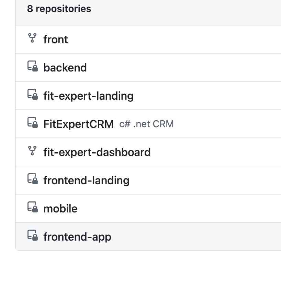Image resolution: width=281 pixels, height=308 pixels.
Task: Go to the fit-expert-landing repository
Action: 88,96
